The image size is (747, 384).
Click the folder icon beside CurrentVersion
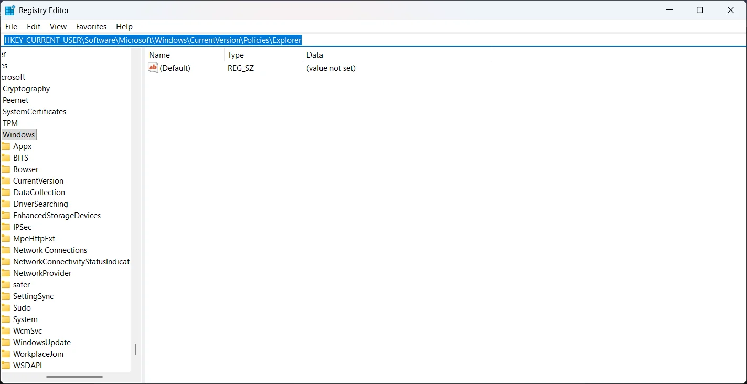[x=6, y=180]
